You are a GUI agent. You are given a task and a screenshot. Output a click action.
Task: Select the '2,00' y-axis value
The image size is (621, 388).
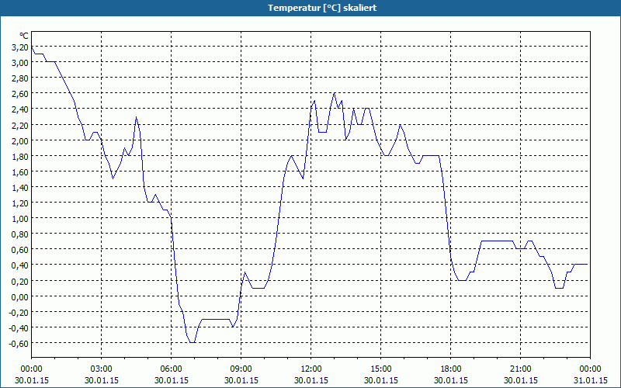[21, 141]
